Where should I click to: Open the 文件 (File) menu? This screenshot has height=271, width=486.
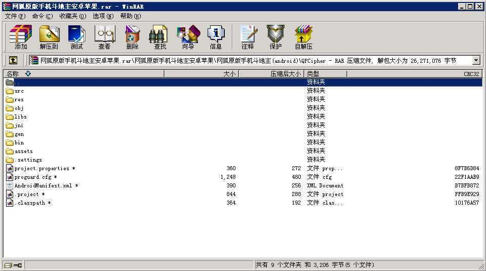click(x=15, y=16)
